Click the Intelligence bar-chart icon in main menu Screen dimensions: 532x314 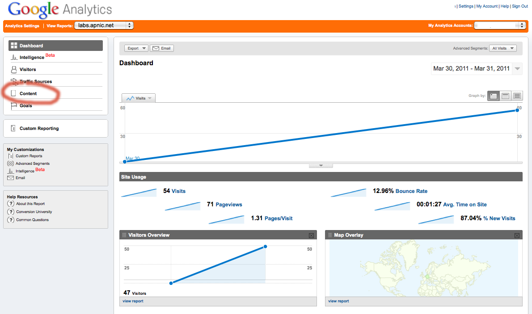click(14, 57)
